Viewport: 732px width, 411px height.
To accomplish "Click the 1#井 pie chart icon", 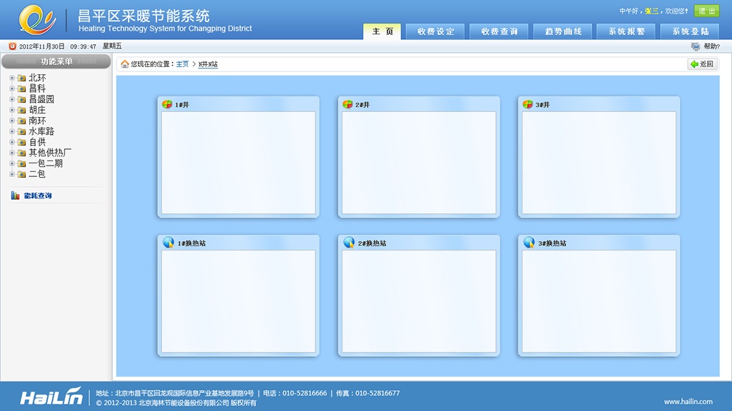I will click(167, 104).
